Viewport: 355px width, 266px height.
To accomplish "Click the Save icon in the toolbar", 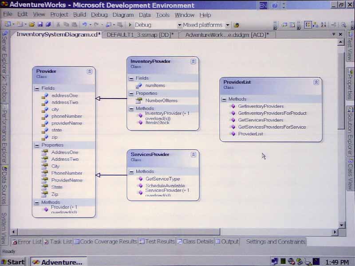I will coord(40,25).
